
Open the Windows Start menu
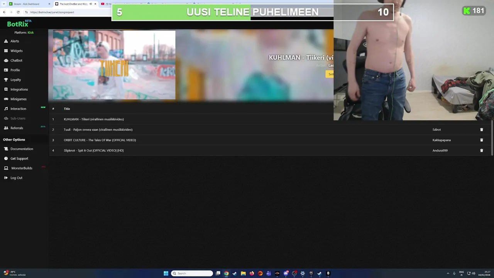tap(166, 273)
